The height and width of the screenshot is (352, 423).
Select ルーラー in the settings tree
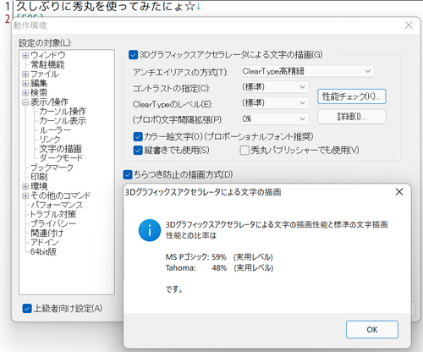[x=55, y=130]
